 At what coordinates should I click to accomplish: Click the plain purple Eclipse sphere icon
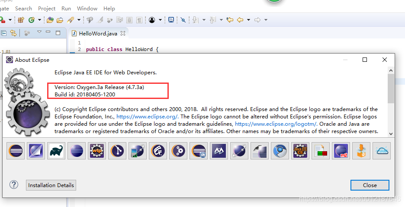[77, 150]
